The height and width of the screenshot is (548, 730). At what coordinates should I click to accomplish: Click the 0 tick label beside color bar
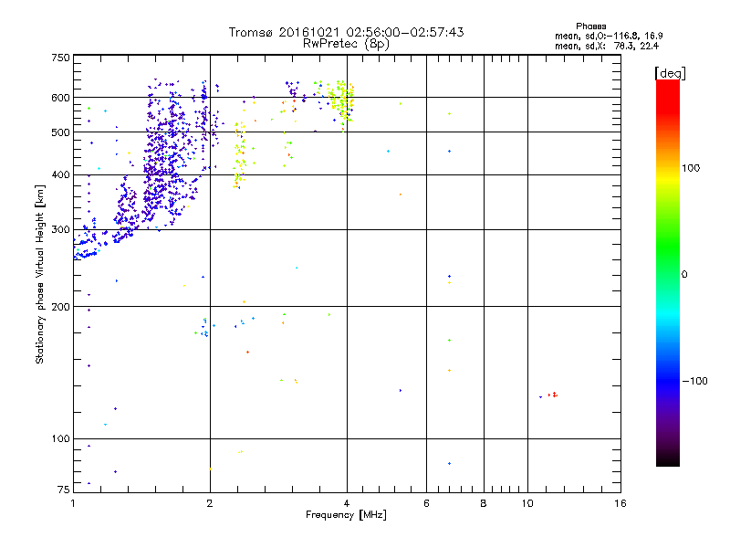click(x=684, y=275)
